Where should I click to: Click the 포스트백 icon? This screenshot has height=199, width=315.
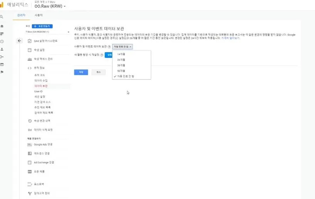click(x=30, y=184)
